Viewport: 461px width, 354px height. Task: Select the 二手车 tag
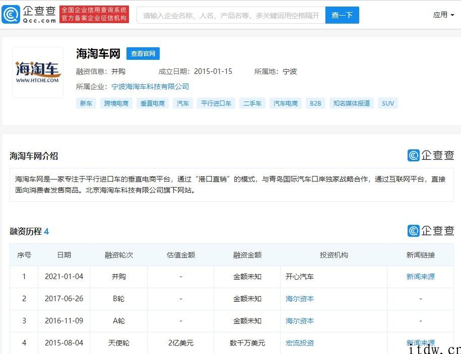[252, 103]
